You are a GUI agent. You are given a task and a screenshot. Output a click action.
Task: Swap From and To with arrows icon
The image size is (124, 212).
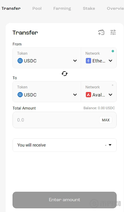[x=65, y=74]
